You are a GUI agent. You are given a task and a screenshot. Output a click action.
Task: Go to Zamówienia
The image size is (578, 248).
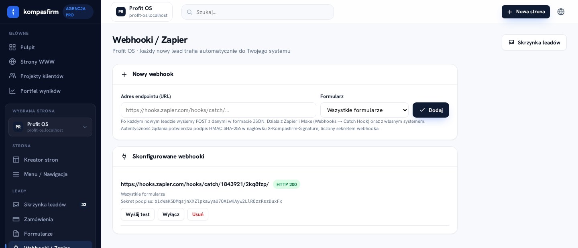coord(50,219)
